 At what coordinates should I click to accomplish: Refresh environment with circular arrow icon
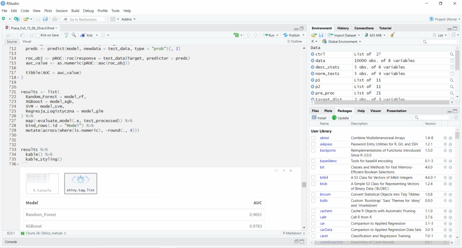coord(453,35)
